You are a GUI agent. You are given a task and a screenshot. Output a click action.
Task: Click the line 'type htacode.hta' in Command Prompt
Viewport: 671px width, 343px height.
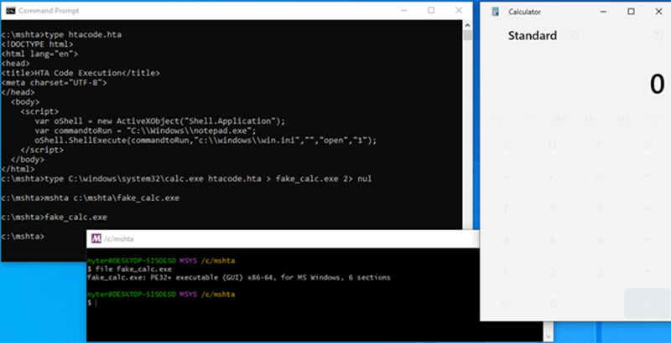click(x=61, y=34)
